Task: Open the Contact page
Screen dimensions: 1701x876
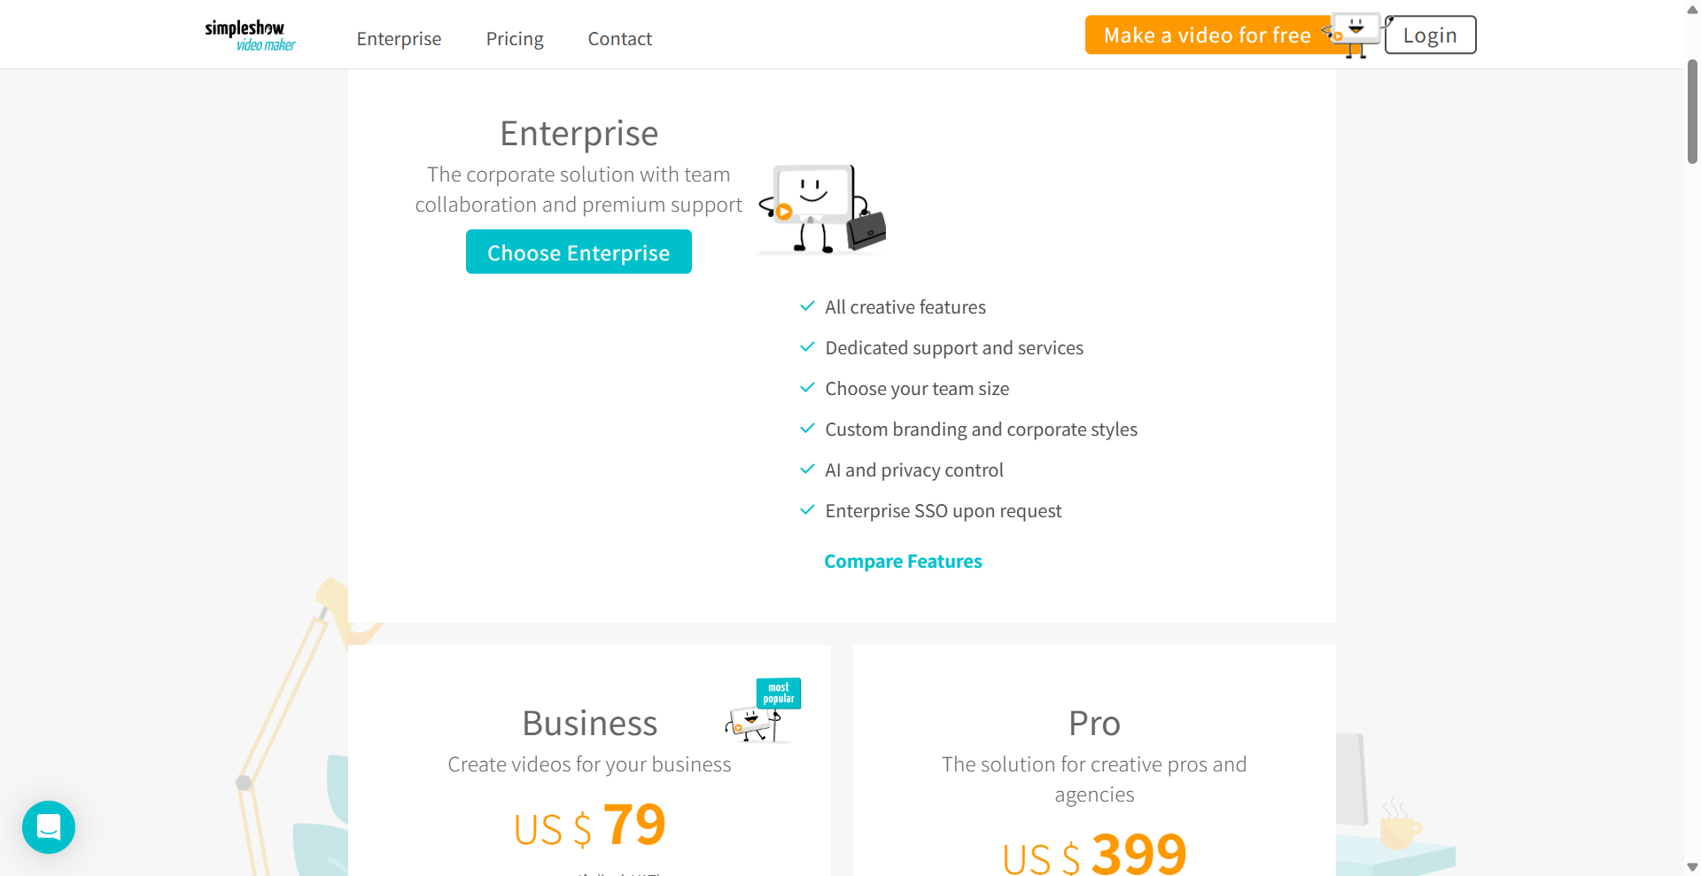Action: pyautogui.click(x=619, y=38)
